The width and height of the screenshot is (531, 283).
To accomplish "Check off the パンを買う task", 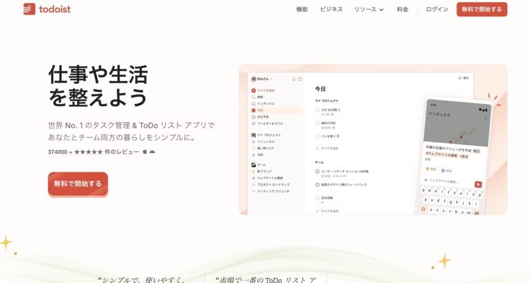I will click(x=317, y=136).
